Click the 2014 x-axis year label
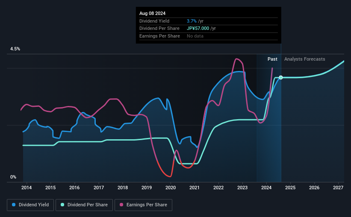Image resolution: width=351 pixels, height=217 pixels. coord(27,188)
